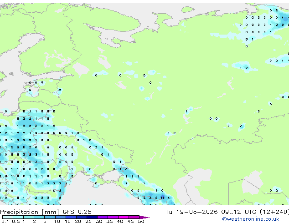
Task: Select the 40–45 mm magenta legend box
Action: tap(124, 217)
